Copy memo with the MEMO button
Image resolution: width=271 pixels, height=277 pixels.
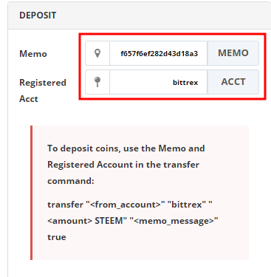click(x=233, y=53)
